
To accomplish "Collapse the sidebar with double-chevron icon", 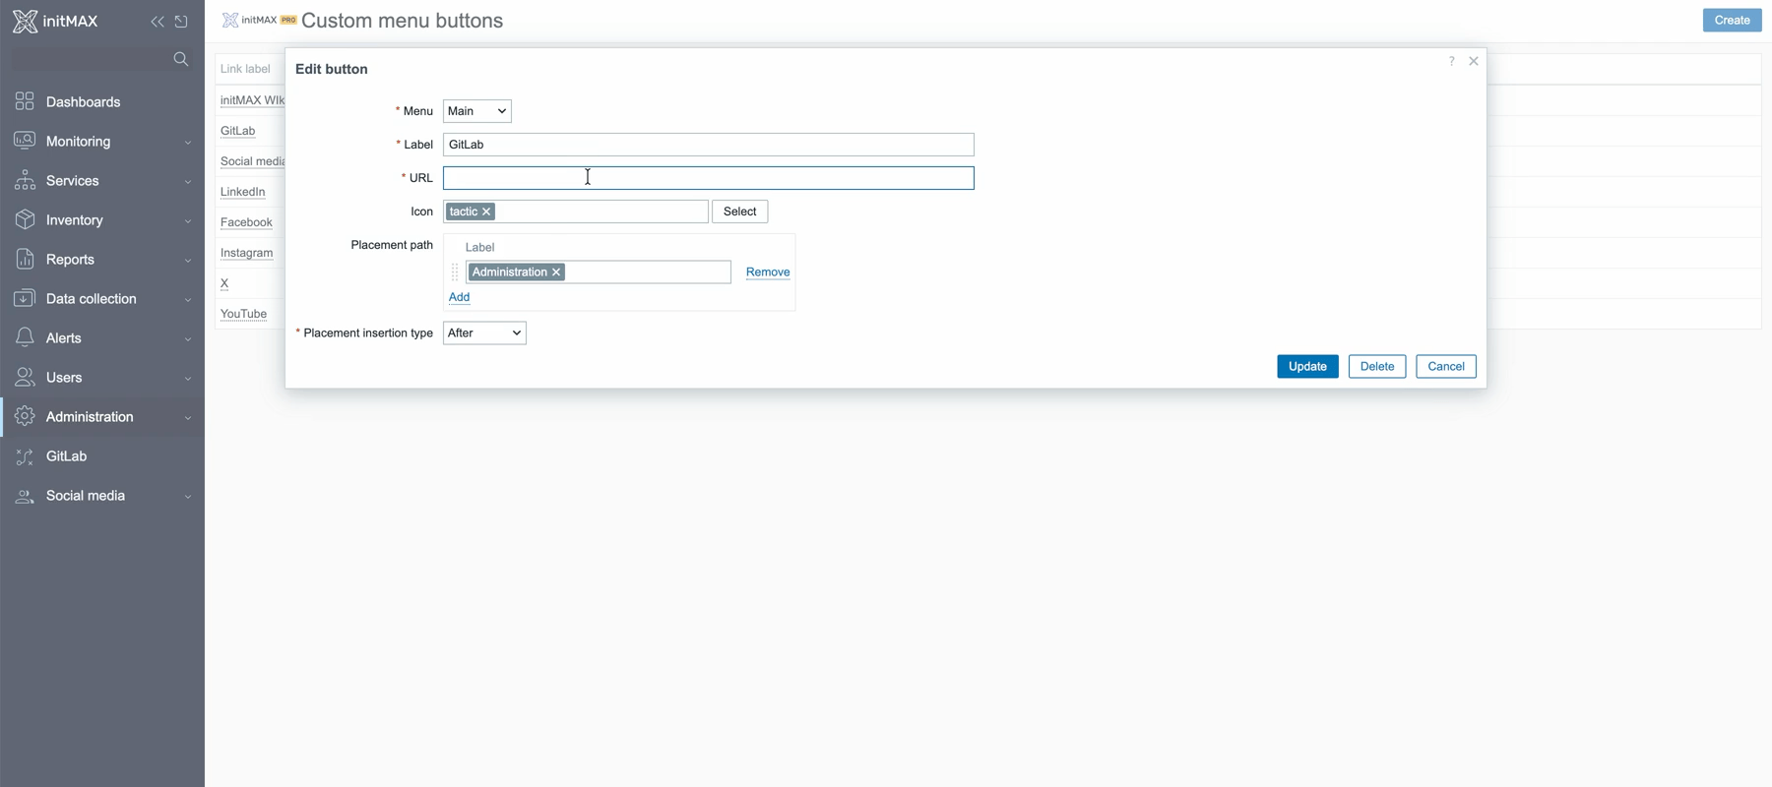I will pos(158,22).
